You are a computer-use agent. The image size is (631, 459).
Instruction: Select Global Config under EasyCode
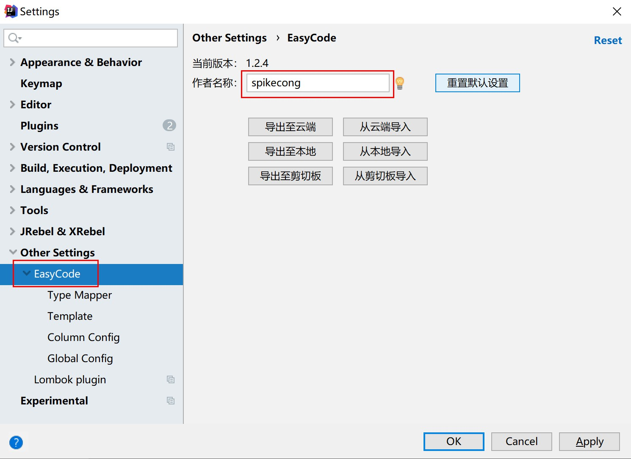tap(80, 358)
